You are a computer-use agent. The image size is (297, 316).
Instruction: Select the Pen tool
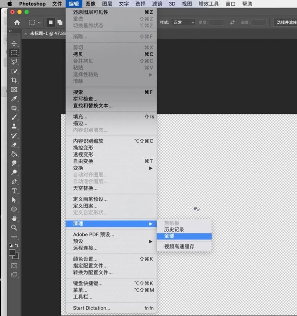pos(14,182)
